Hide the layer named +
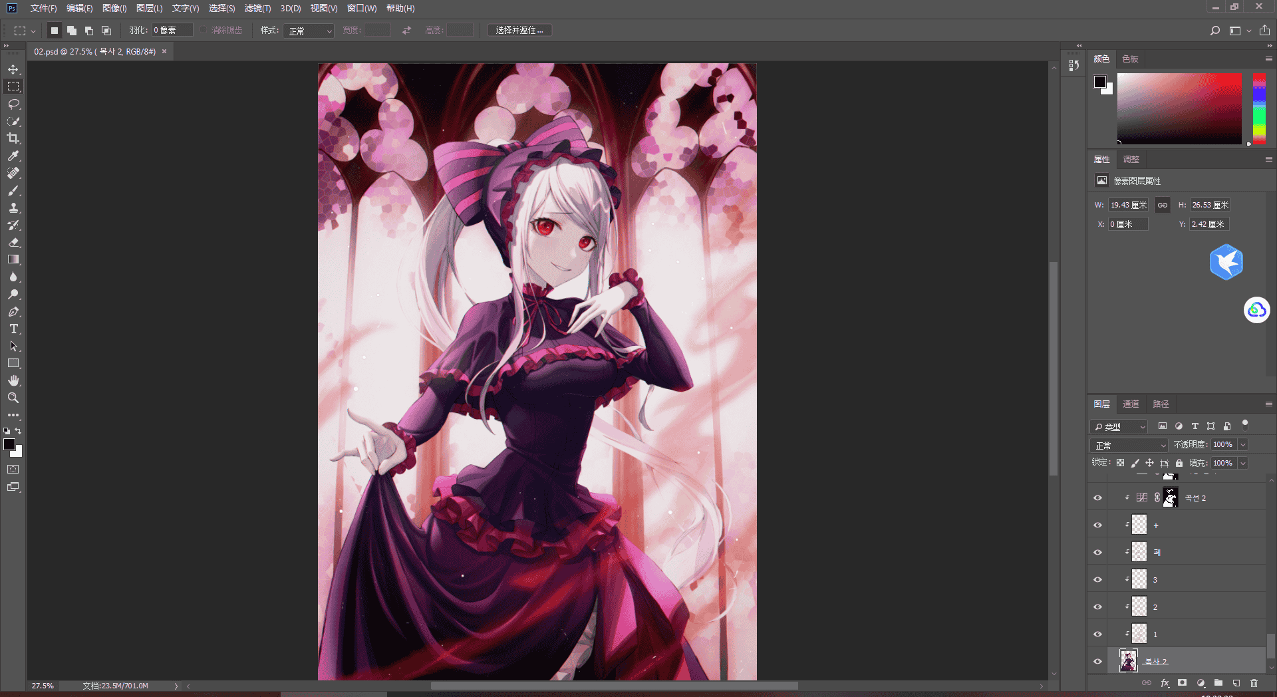The image size is (1277, 697). tap(1098, 525)
